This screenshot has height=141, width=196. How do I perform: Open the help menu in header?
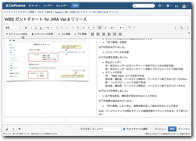[161, 6]
